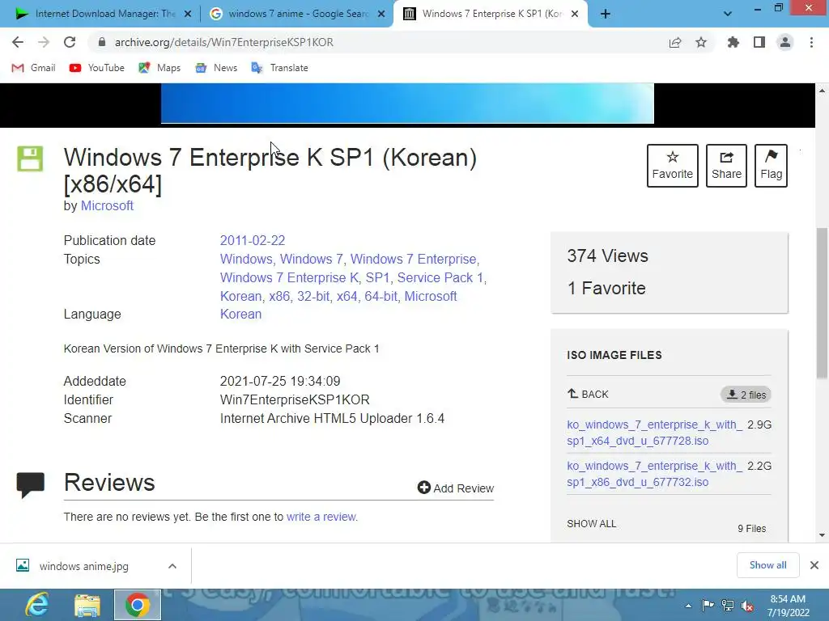Open the tab search dropdown arrow
829x621 pixels.
[x=728, y=14]
